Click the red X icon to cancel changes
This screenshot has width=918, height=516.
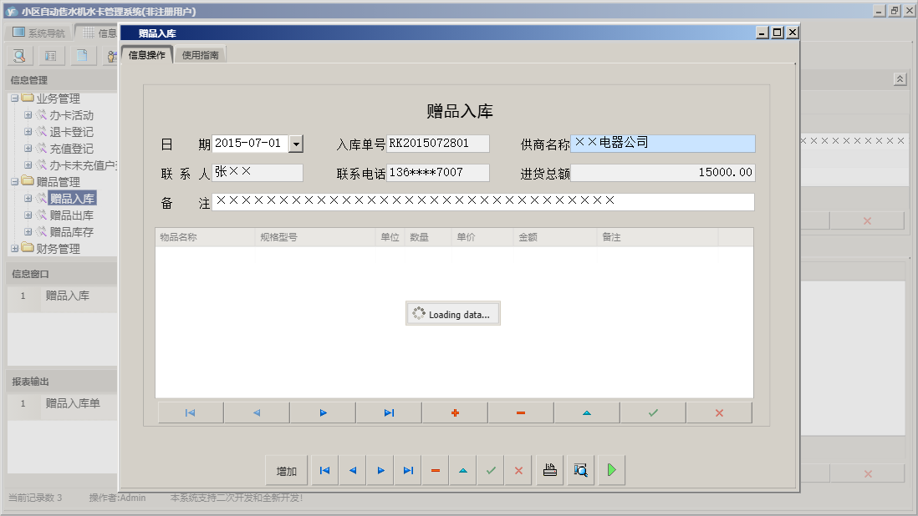pyautogui.click(x=718, y=412)
